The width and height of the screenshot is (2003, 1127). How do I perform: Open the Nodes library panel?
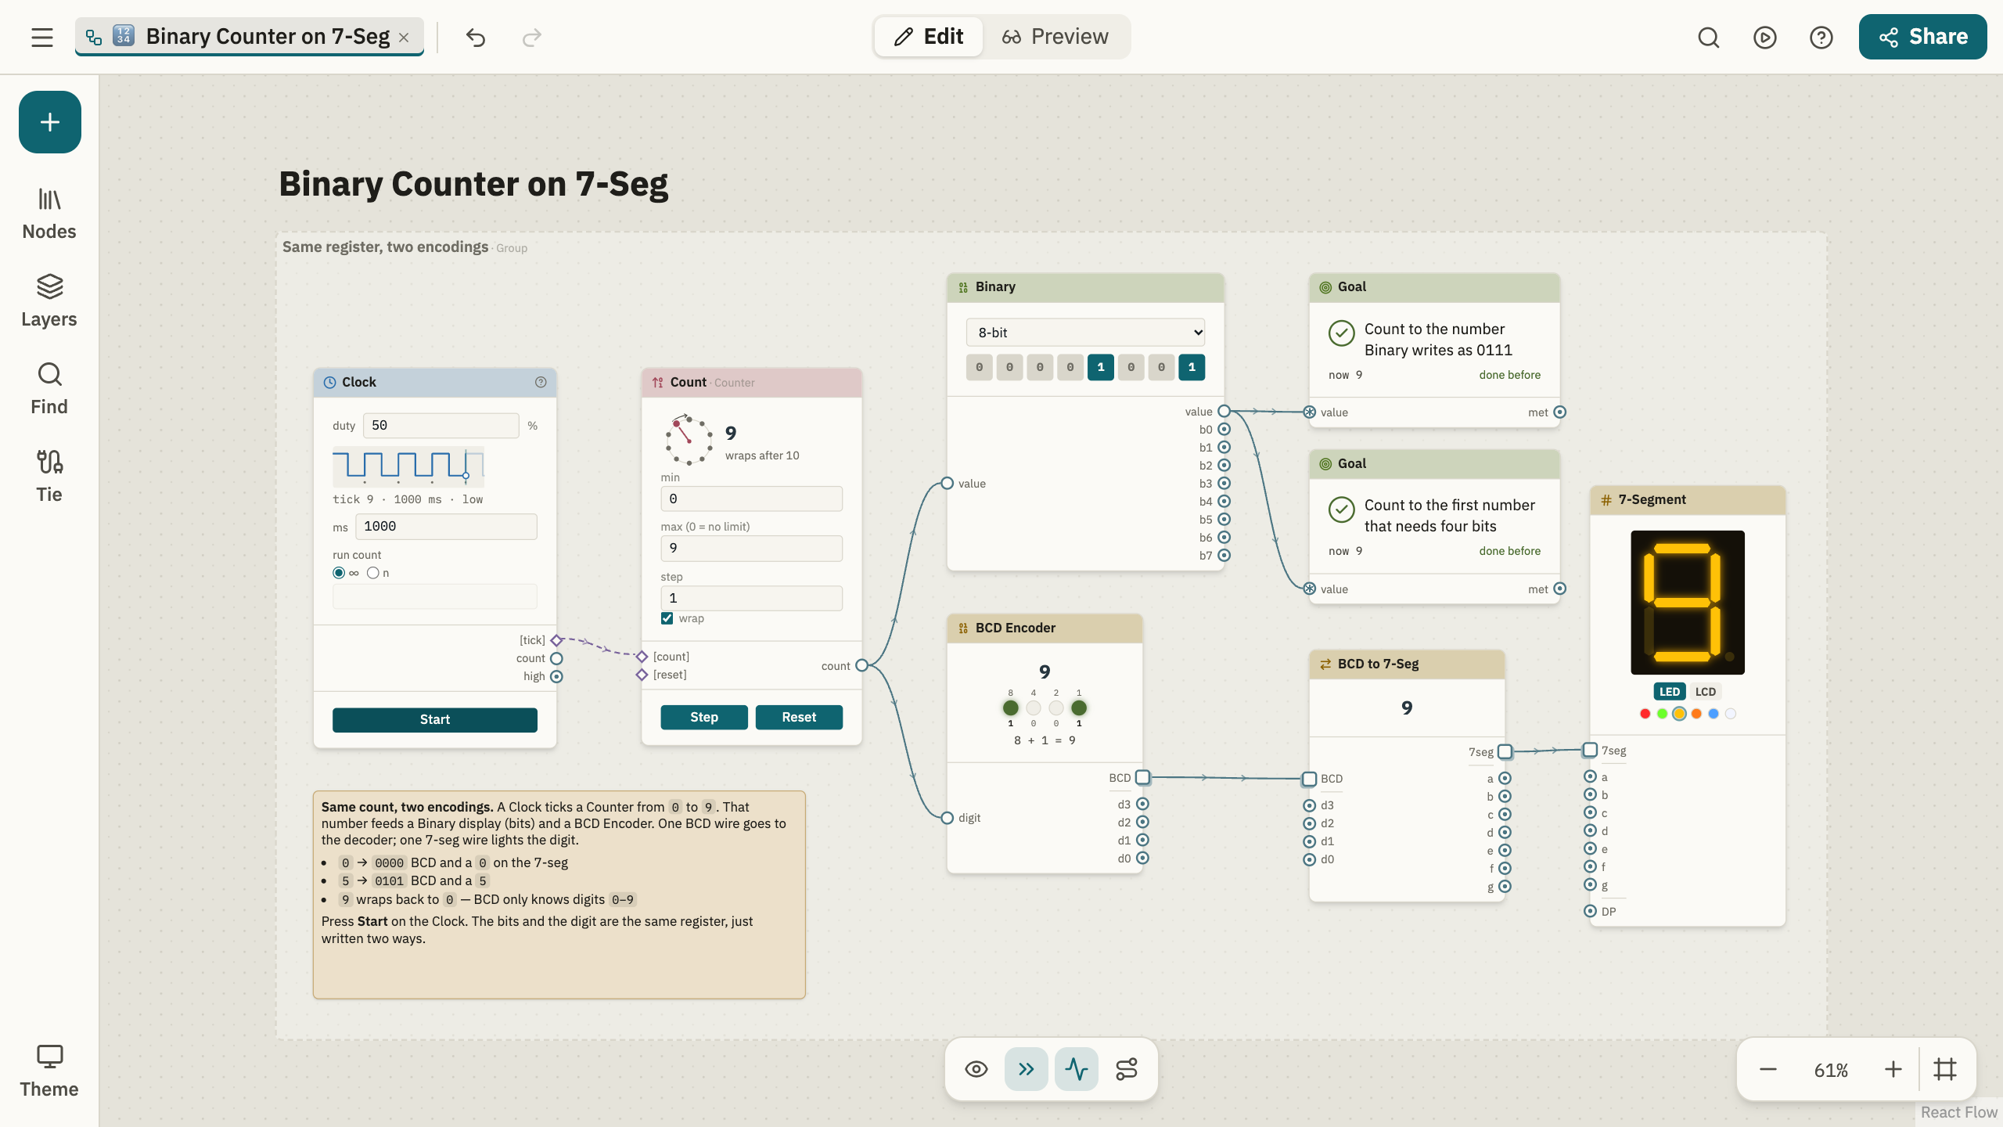pyautogui.click(x=49, y=214)
